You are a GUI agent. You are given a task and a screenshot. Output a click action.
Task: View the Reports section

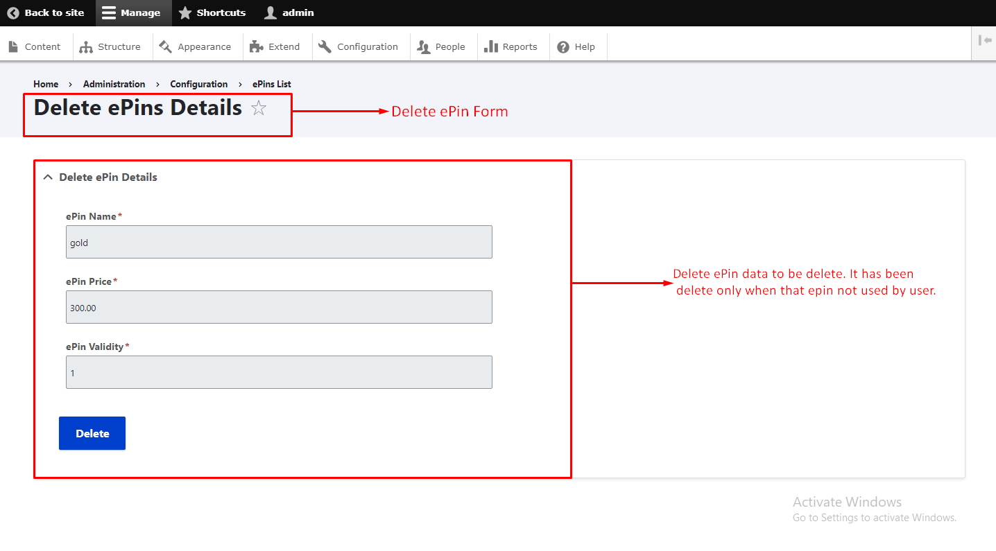point(511,46)
